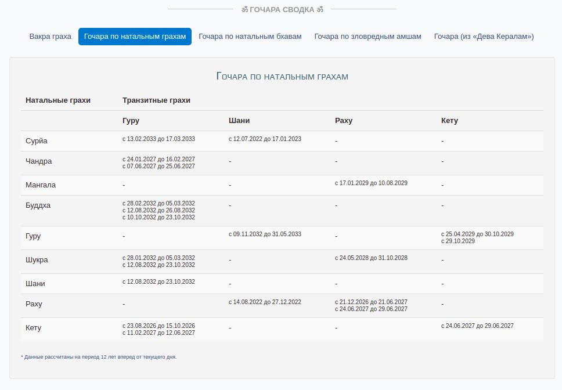Click date 'с 07.06.2027 до 25.06.2027'

click(x=158, y=166)
